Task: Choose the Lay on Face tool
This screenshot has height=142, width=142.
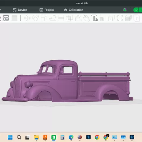Action: coord(53,18)
